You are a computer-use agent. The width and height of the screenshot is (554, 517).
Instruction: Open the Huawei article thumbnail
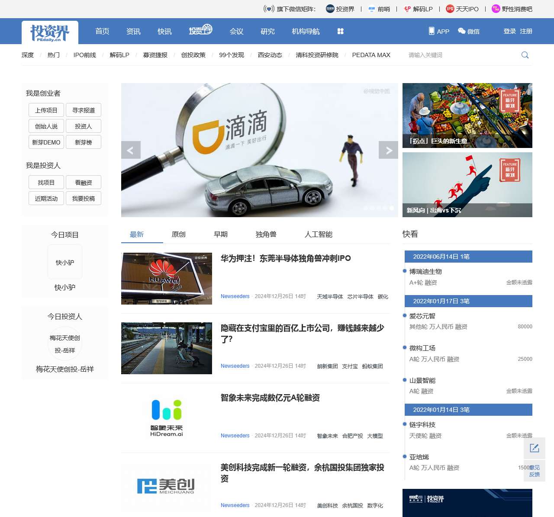(167, 279)
